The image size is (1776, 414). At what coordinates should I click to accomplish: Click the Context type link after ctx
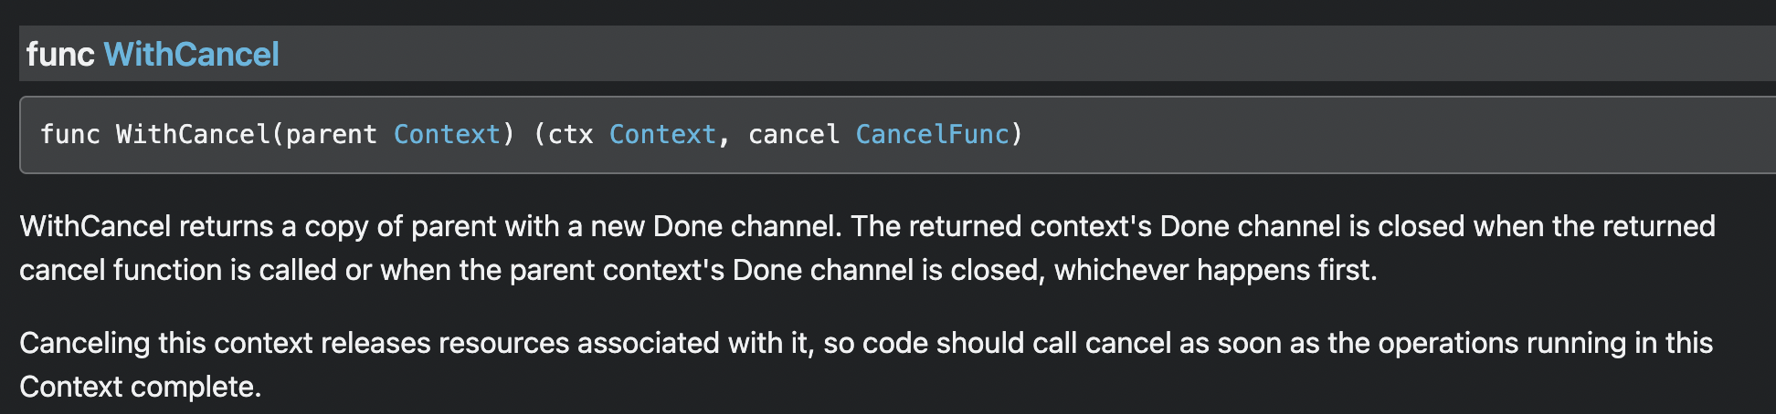662,134
